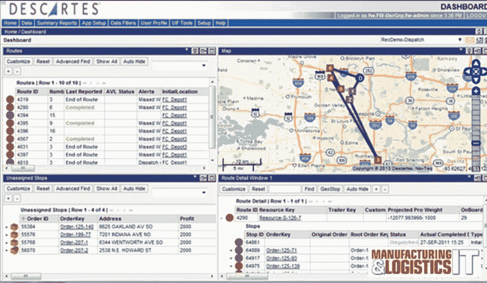The height and width of the screenshot is (283, 487).
Task: Click stop marker 3 on the map
Action: 378,160
